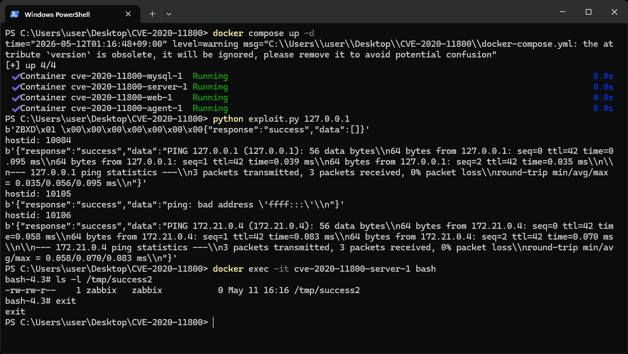Image resolution: width=628 pixels, height=354 pixels.
Task: Click the 'ls -l /tmp/success2' command
Action: [104, 280]
